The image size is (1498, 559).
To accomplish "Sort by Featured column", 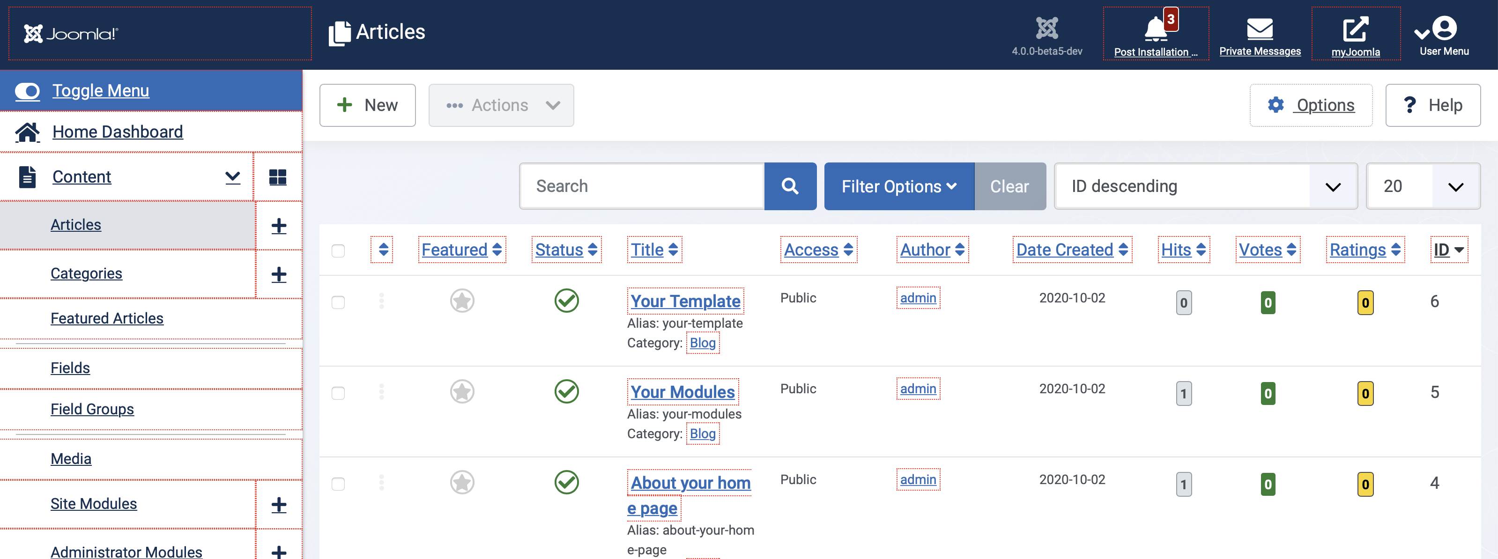I will tap(462, 250).
